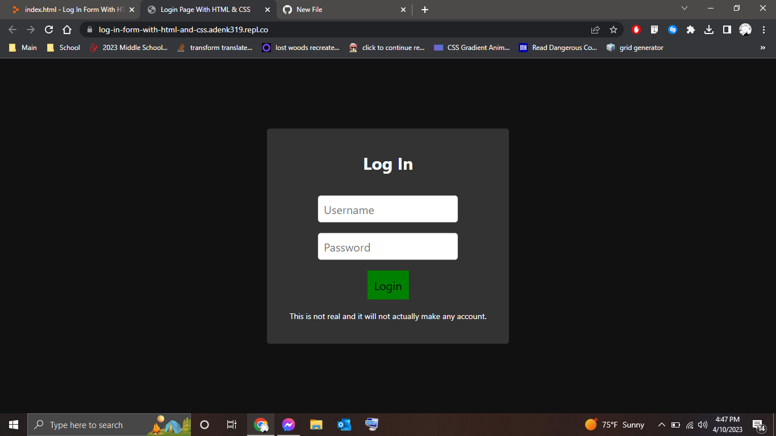
Task: Go to the browser home page
Action: point(66,30)
